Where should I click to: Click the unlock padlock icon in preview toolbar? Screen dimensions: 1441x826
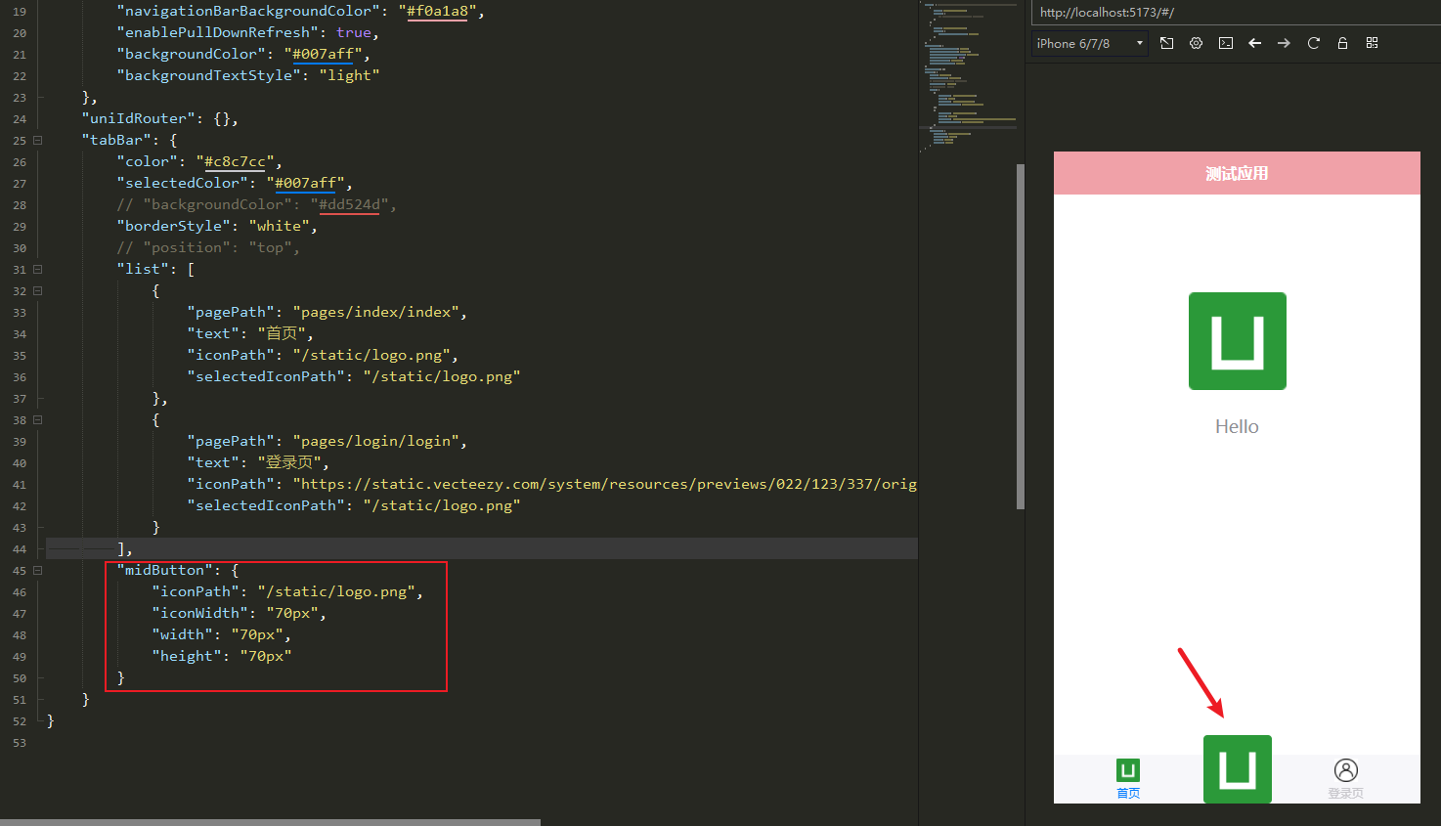[1342, 43]
